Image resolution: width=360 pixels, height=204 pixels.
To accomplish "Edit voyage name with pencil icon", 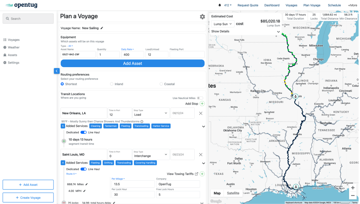I will tap(102, 28).
